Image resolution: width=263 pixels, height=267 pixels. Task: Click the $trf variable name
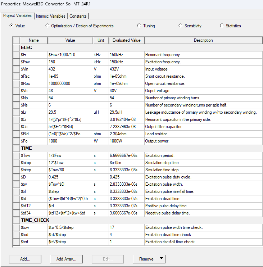tap(34, 191)
